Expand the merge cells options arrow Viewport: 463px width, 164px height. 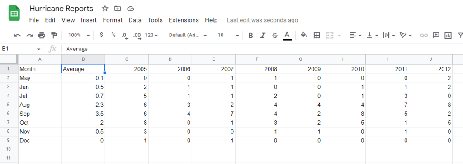(x=339, y=36)
